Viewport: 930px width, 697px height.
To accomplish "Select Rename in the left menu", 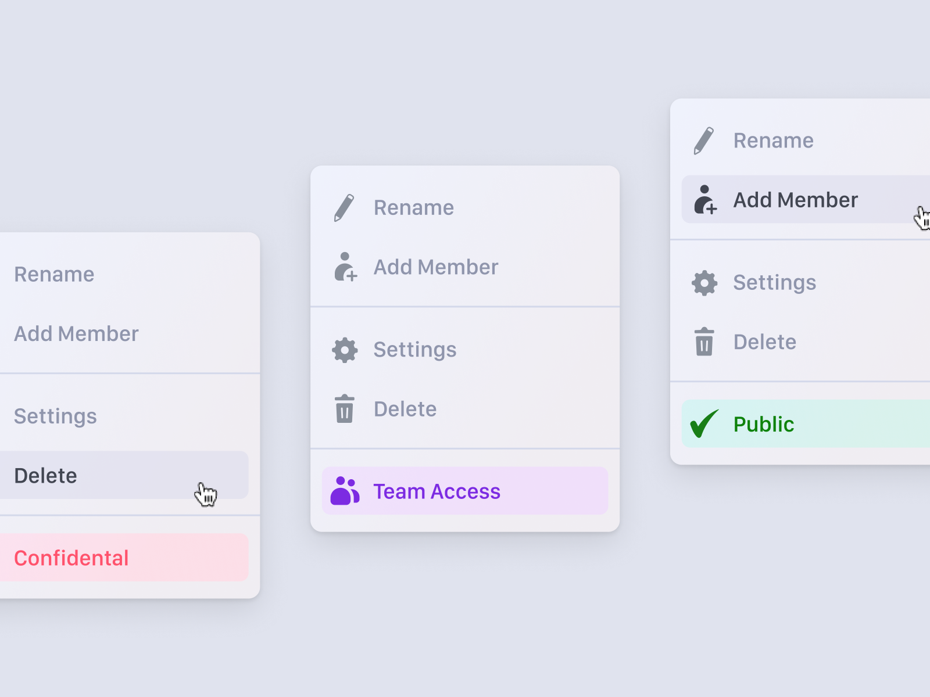I will (x=54, y=274).
